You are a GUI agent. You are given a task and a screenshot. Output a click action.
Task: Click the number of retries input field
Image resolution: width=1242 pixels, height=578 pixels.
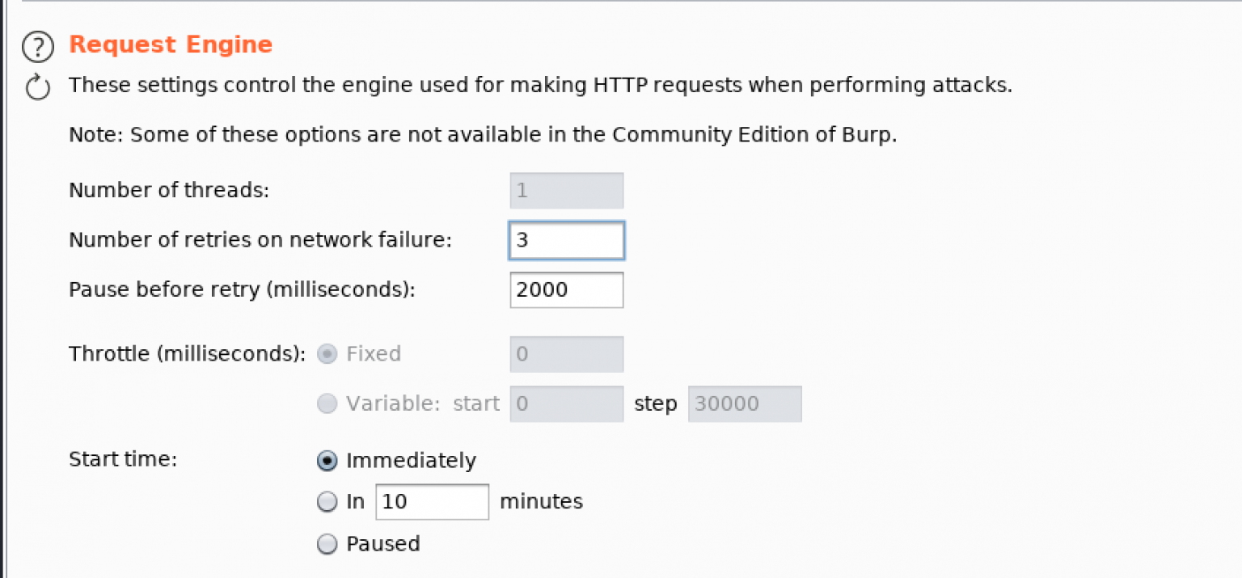tap(566, 240)
